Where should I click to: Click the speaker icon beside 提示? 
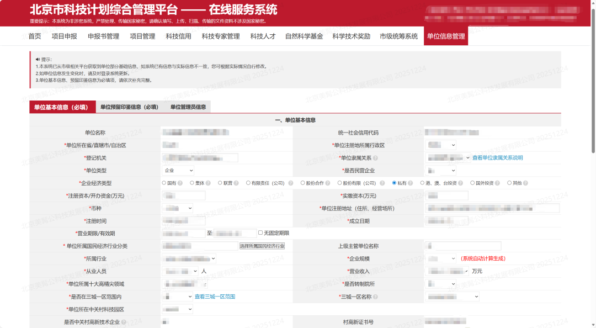coord(38,59)
